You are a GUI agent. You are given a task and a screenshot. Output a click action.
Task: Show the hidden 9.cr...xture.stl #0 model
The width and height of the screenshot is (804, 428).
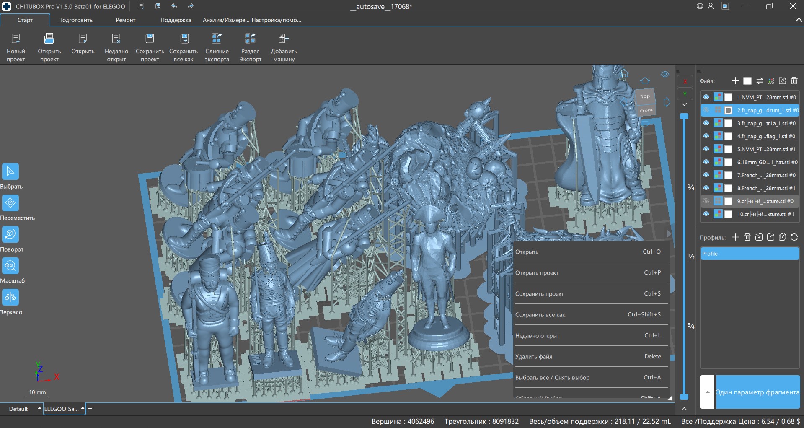(706, 201)
